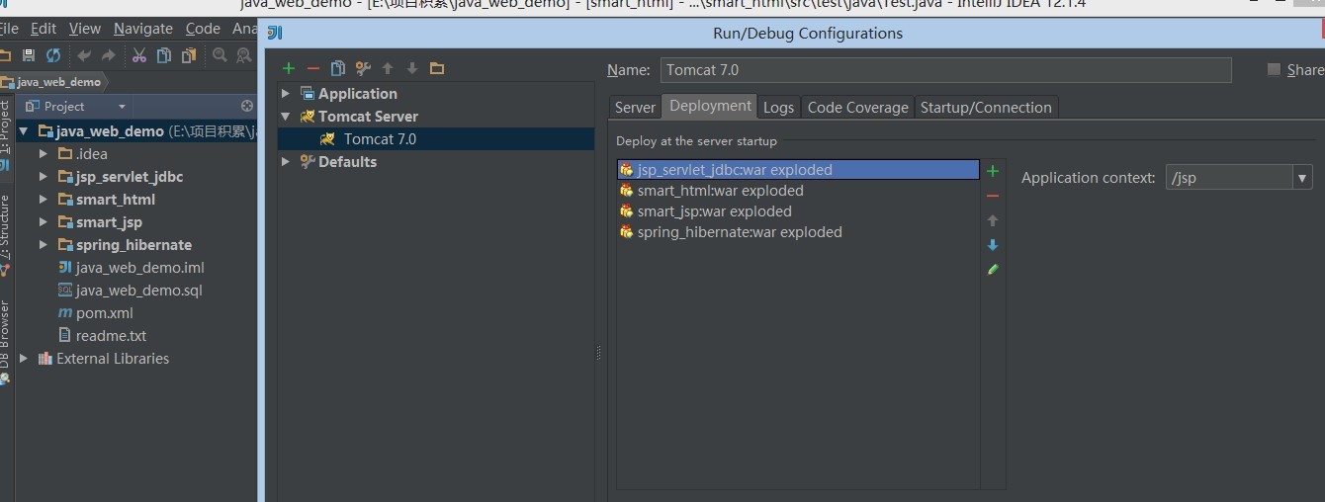Expand the Application configuration node
The height and width of the screenshot is (502, 1325).
pyautogui.click(x=286, y=94)
